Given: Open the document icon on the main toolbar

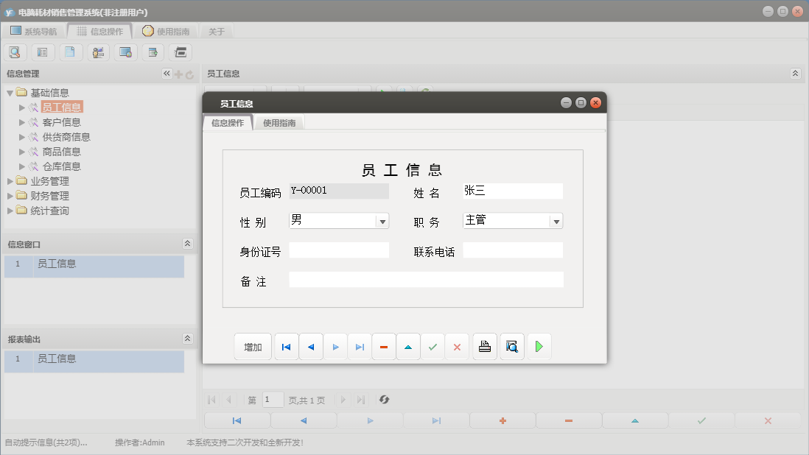Looking at the screenshot, I should pyautogui.click(x=70, y=52).
